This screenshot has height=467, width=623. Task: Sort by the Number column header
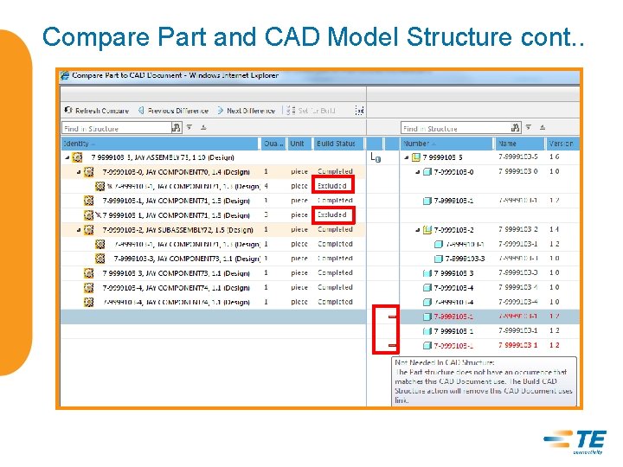(446, 144)
